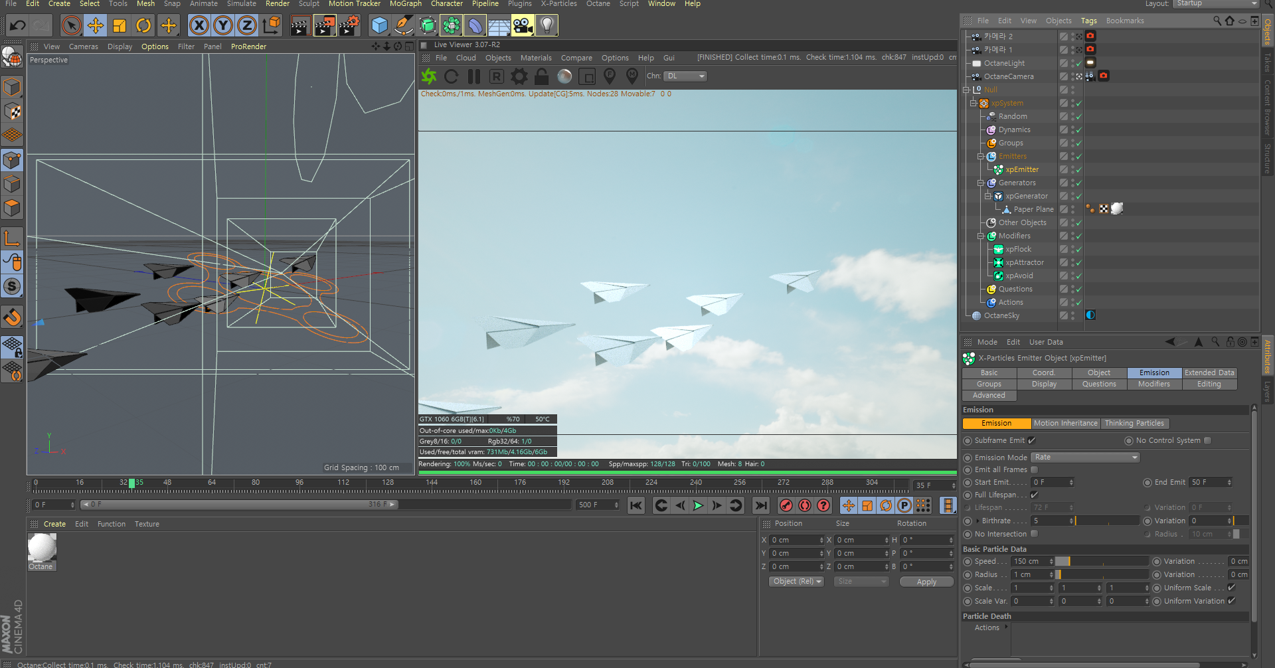
Task: Play the animation forward
Action: point(698,506)
